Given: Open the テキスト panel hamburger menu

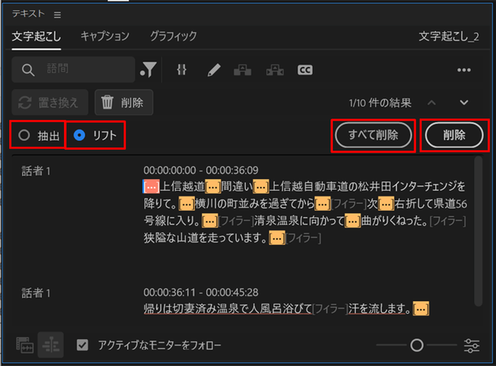Looking at the screenshot, I should (57, 15).
